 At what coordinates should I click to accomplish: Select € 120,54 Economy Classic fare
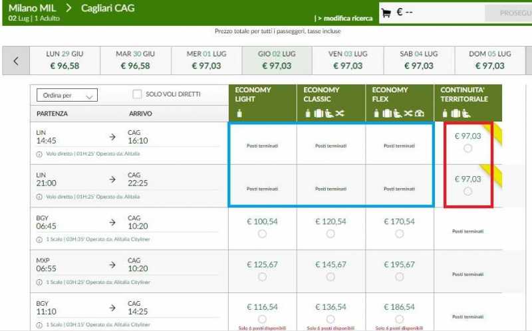[x=331, y=234]
